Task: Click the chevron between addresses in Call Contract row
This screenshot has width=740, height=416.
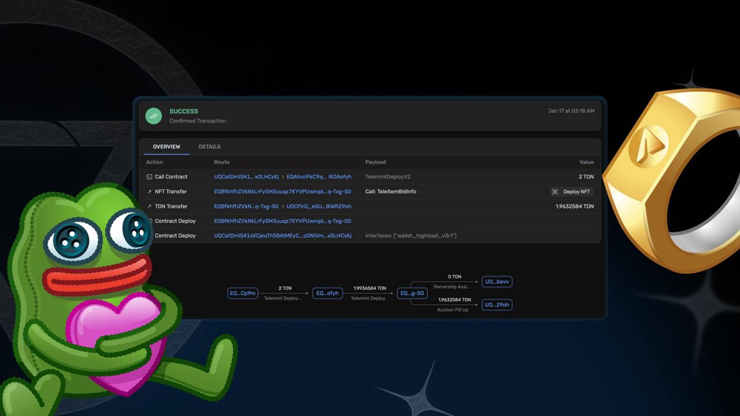Action: 283,177
